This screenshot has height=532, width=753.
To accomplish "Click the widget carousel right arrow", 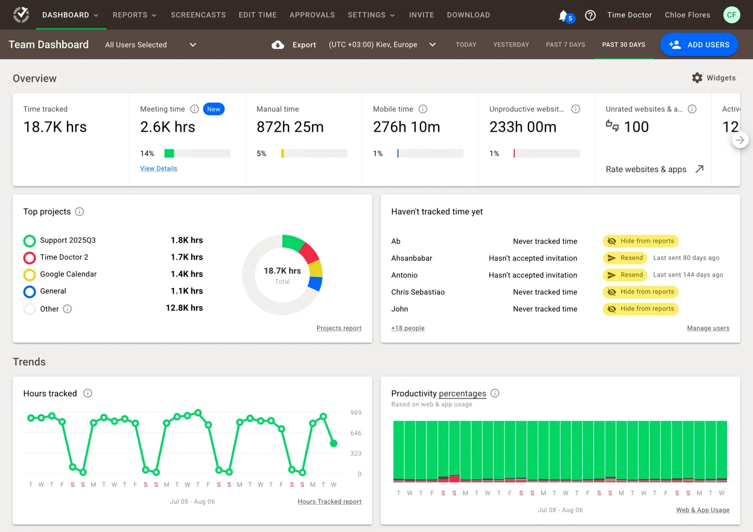I will click(x=740, y=139).
